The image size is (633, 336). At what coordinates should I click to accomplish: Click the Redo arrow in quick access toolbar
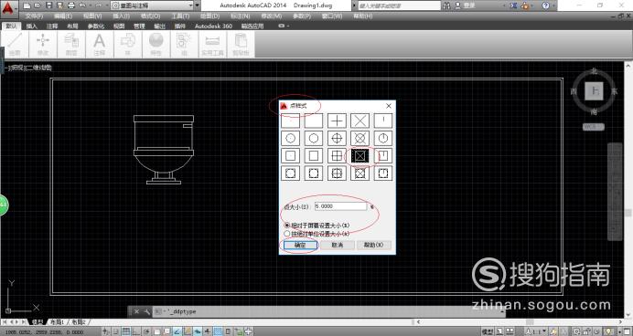point(99,5)
